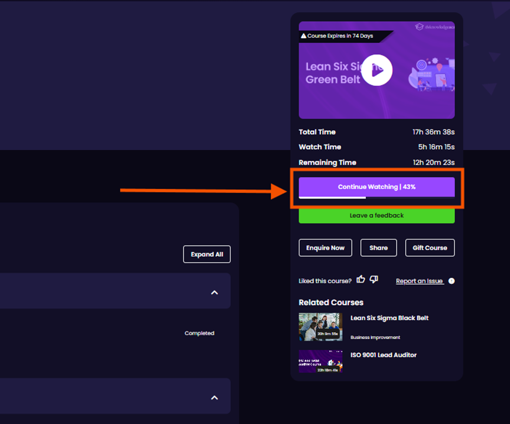Collapse the top course section using its chevron
Viewport: 510px width, 424px height.
(x=214, y=292)
